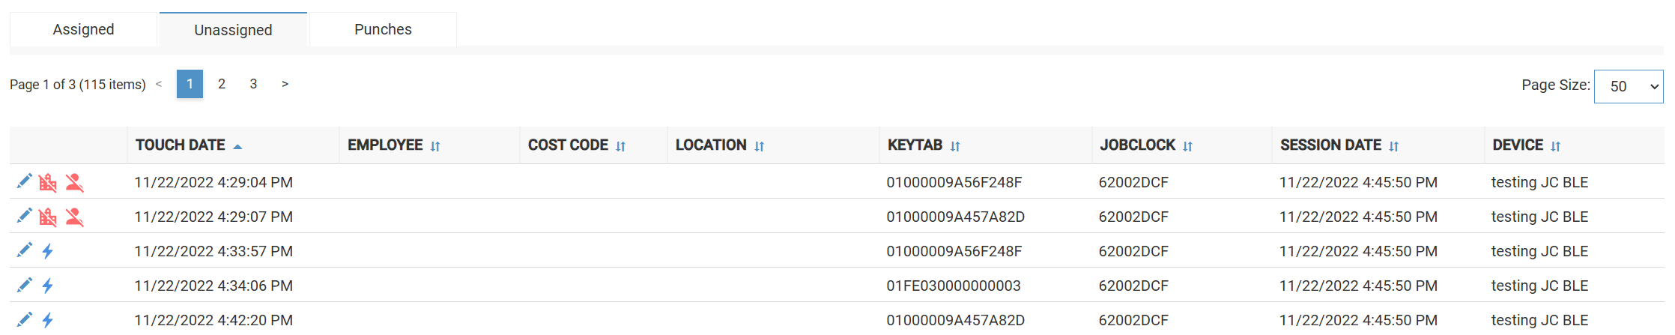The width and height of the screenshot is (1675, 335).
Task: Edit the 4:34:06 PM touch record
Action: point(25,285)
